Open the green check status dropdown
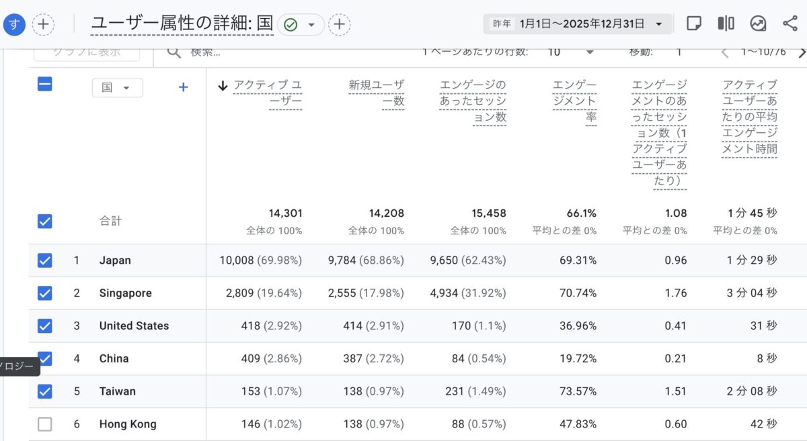 [x=300, y=25]
